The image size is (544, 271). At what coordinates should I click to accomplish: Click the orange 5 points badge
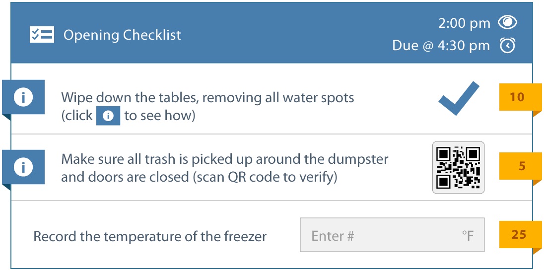[x=521, y=166]
